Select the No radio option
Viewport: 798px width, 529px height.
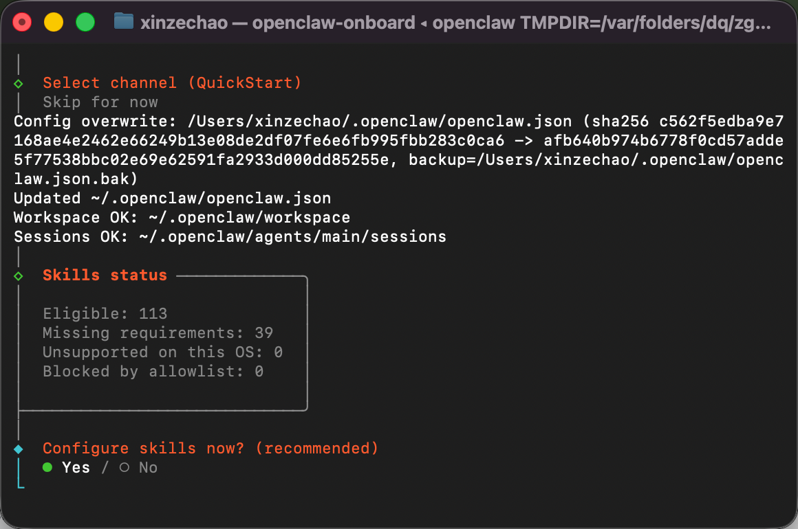pos(138,467)
